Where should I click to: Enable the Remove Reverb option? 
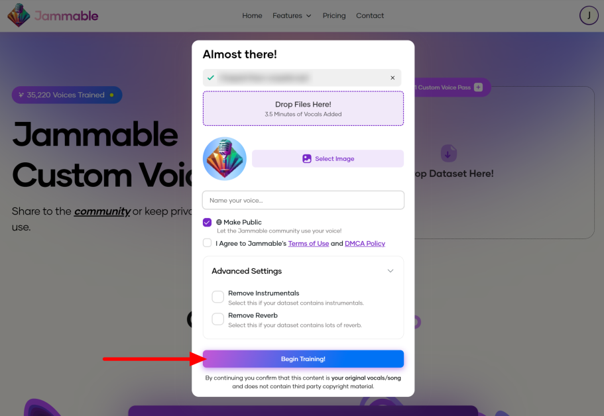(x=217, y=319)
